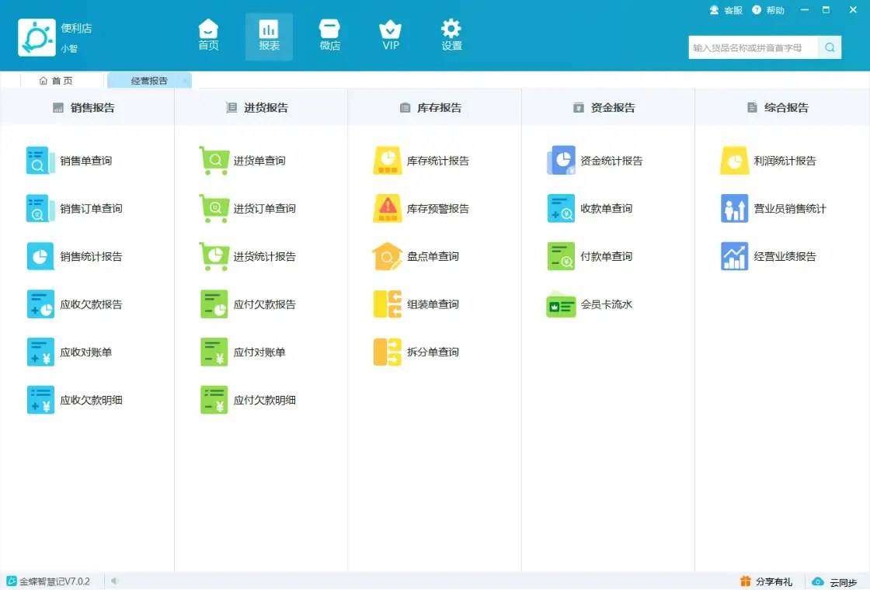Minimize the application window
The width and height of the screenshot is (870, 590).
(805, 10)
